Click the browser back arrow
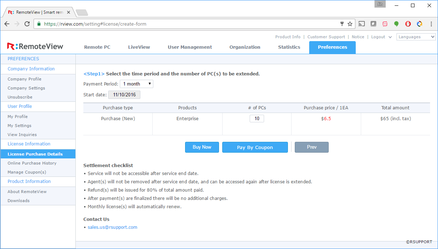Viewport: 438px width, 249px height. coord(7,24)
